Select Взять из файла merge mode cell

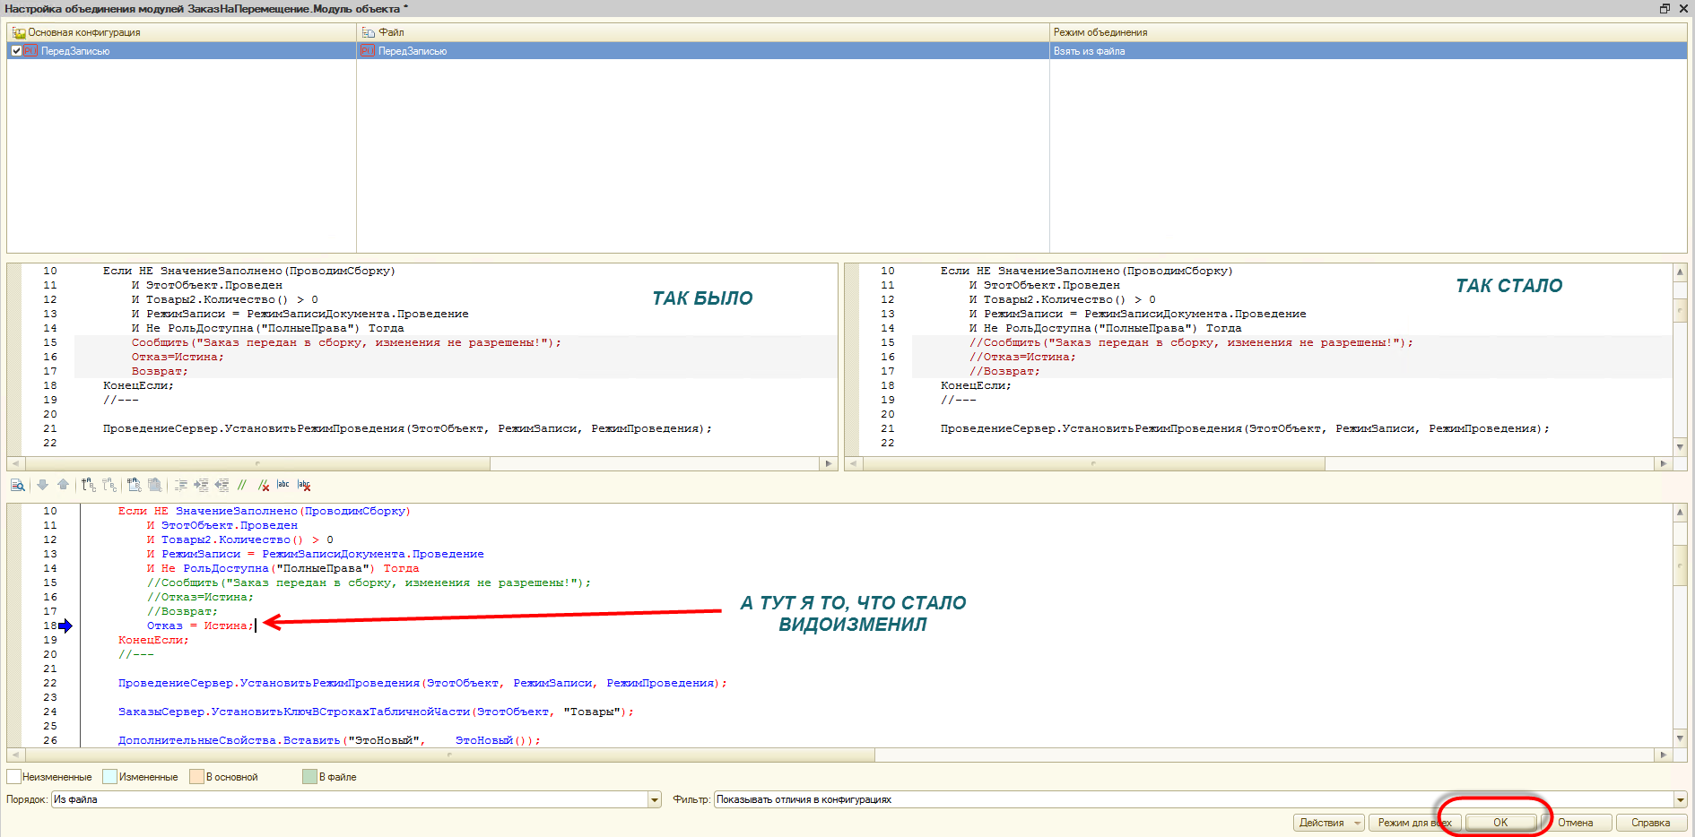pos(1369,51)
